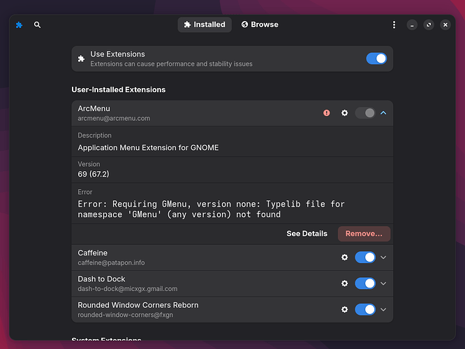The width and height of the screenshot is (465, 349).
Task: Click See Details for ArcMenu error
Action: pyautogui.click(x=307, y=234)
